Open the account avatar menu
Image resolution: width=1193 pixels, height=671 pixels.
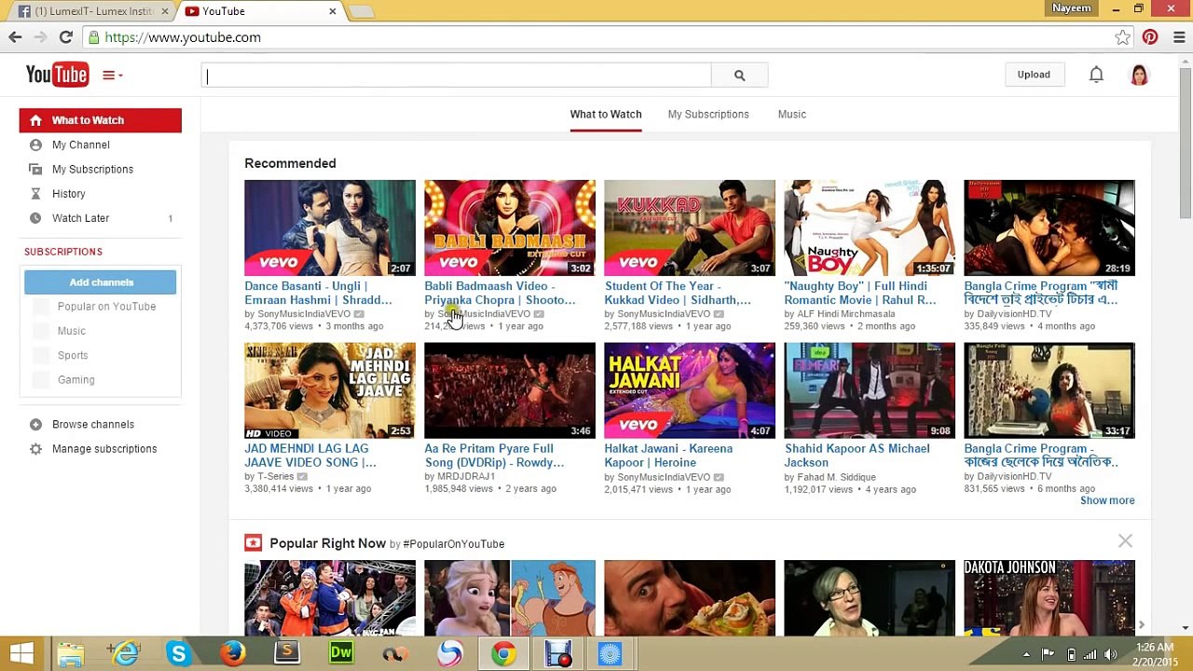point(1139,75)
